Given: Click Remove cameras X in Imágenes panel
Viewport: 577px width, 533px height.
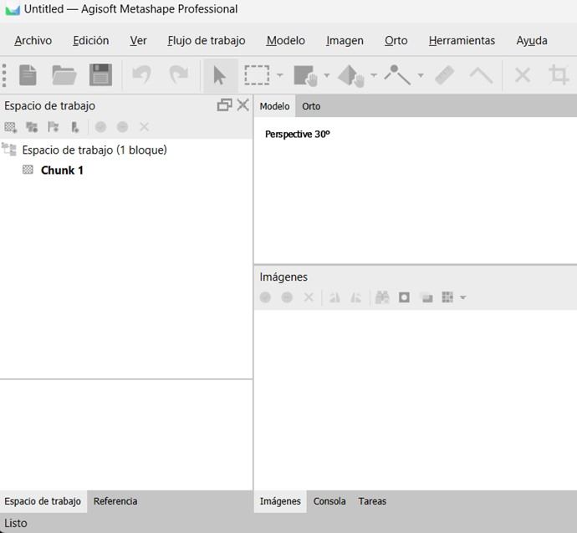Looking at the screenshot, I should (x=309, y=297).
